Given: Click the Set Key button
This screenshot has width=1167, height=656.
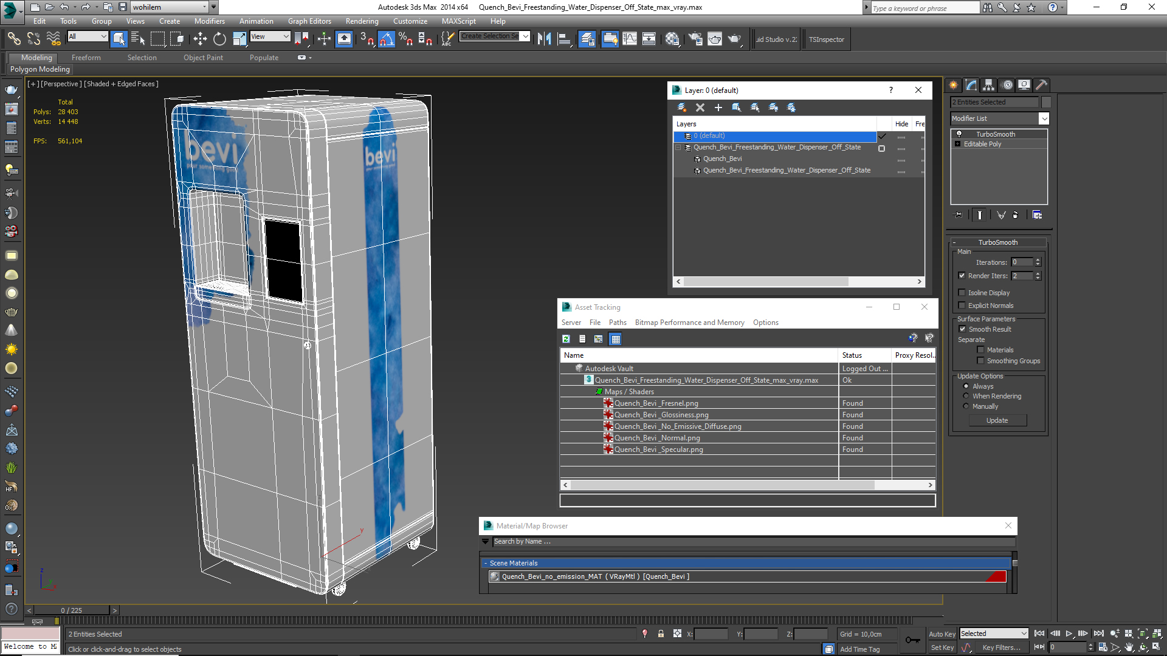Looking at the screenshot, I should coord(942,648).
